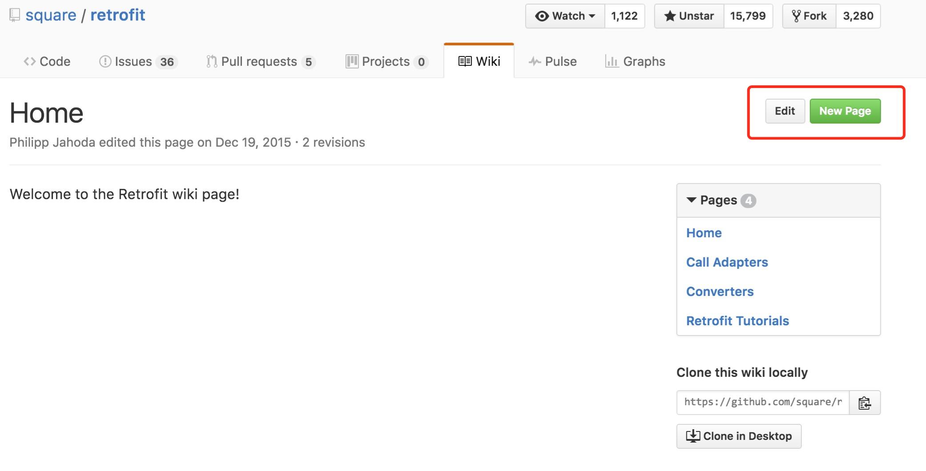Open the Call Adapters wiki page
The height and width of the screenshot is (471, 926).
727,262
